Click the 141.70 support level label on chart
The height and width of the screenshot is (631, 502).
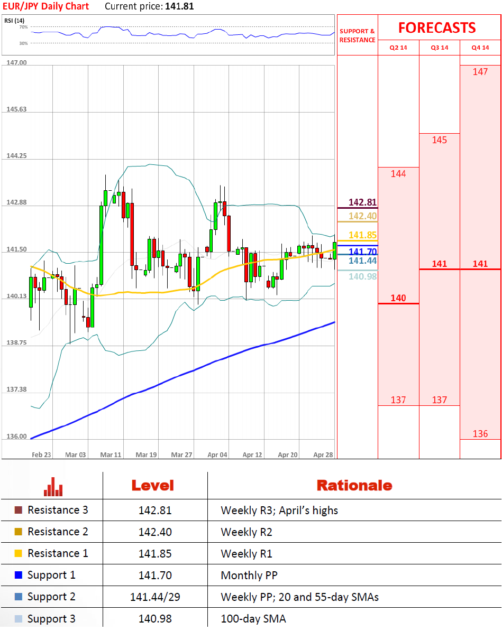click(362, 252)
